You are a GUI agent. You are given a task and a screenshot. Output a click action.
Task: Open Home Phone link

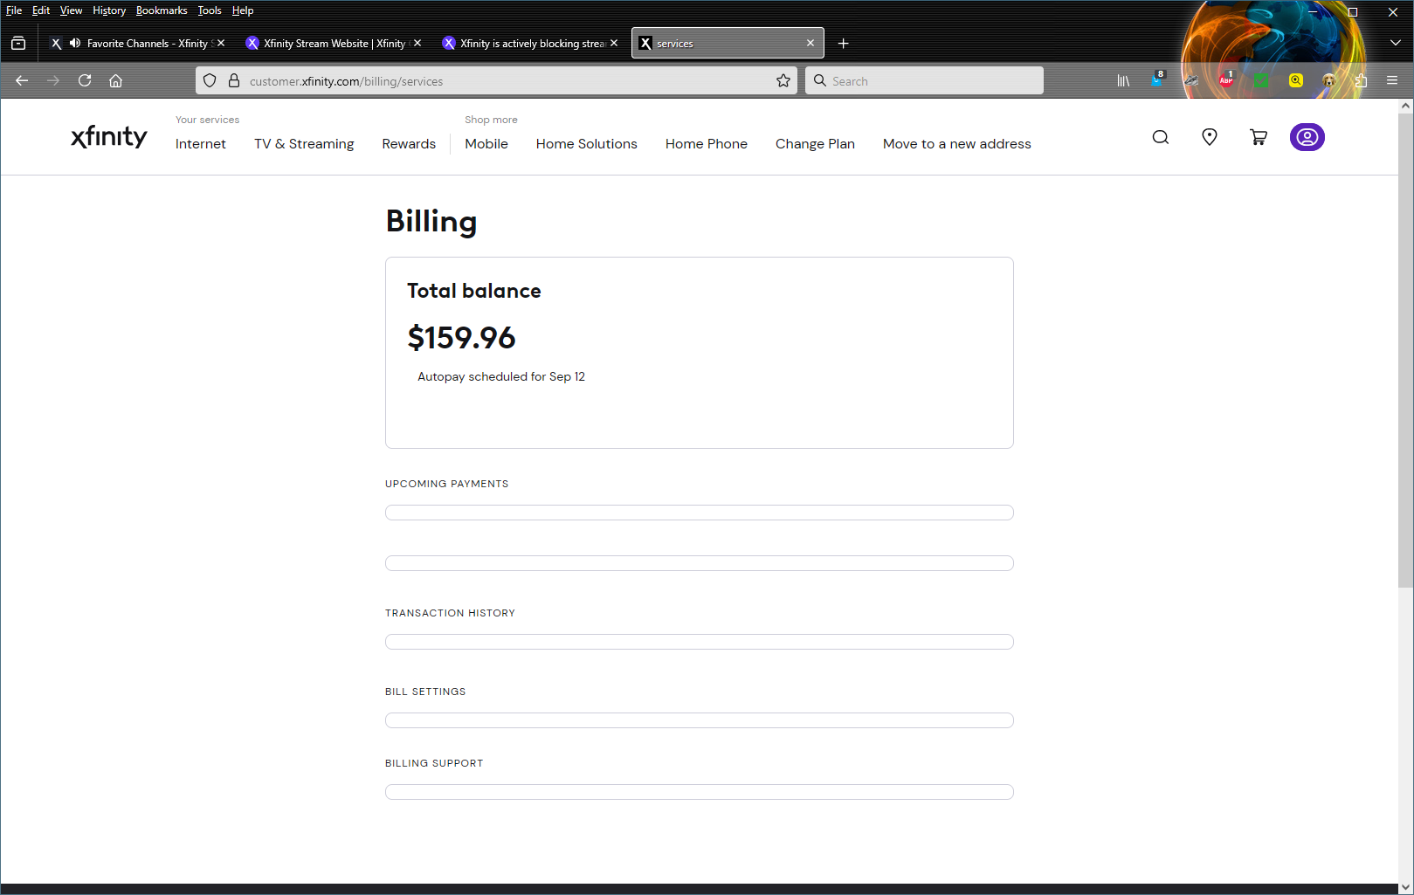[x=707, y=144]
